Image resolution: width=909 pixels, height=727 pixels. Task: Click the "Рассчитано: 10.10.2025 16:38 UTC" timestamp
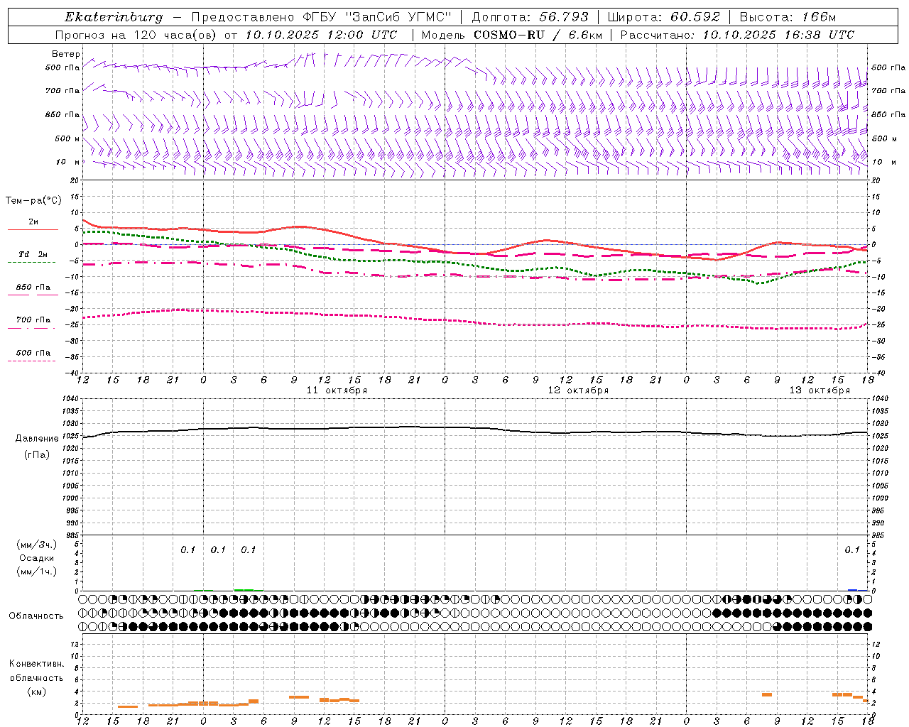point(737,35)
